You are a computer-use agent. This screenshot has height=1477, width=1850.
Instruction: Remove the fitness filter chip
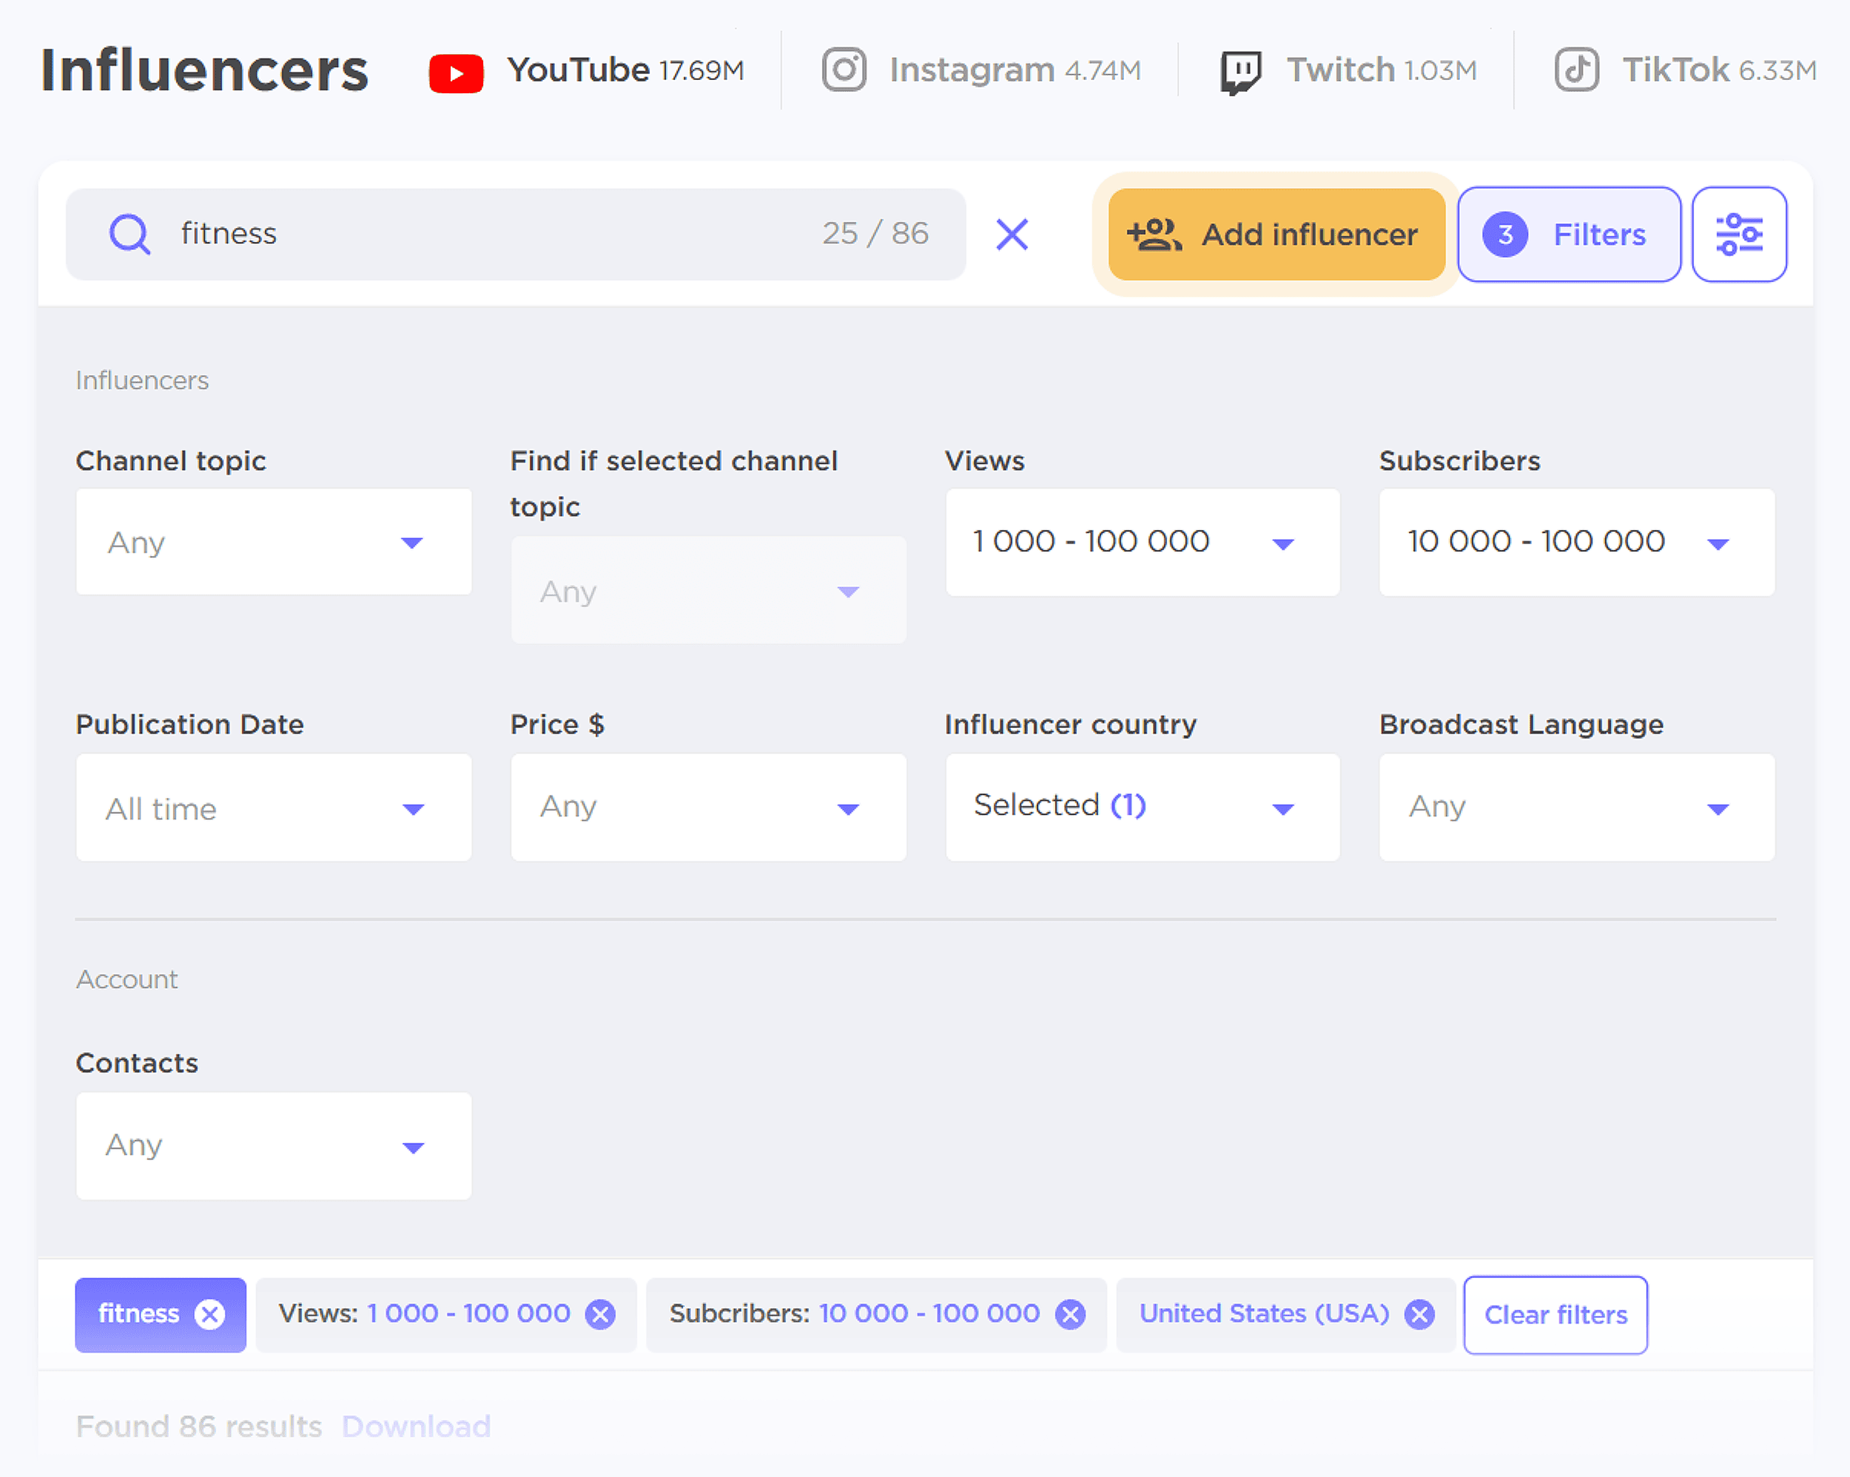[211, 1314]
